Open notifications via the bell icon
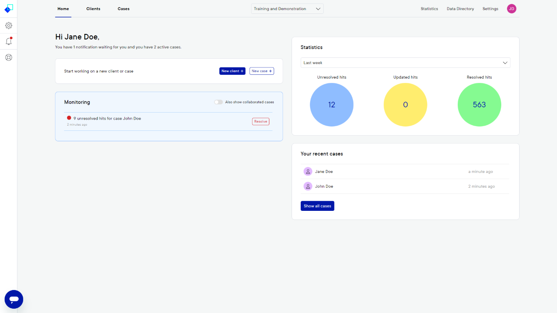Screen dimensions: 557x313 [8, 41]
